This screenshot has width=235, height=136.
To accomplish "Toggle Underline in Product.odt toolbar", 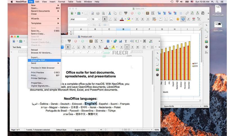I will click(78, 47).
